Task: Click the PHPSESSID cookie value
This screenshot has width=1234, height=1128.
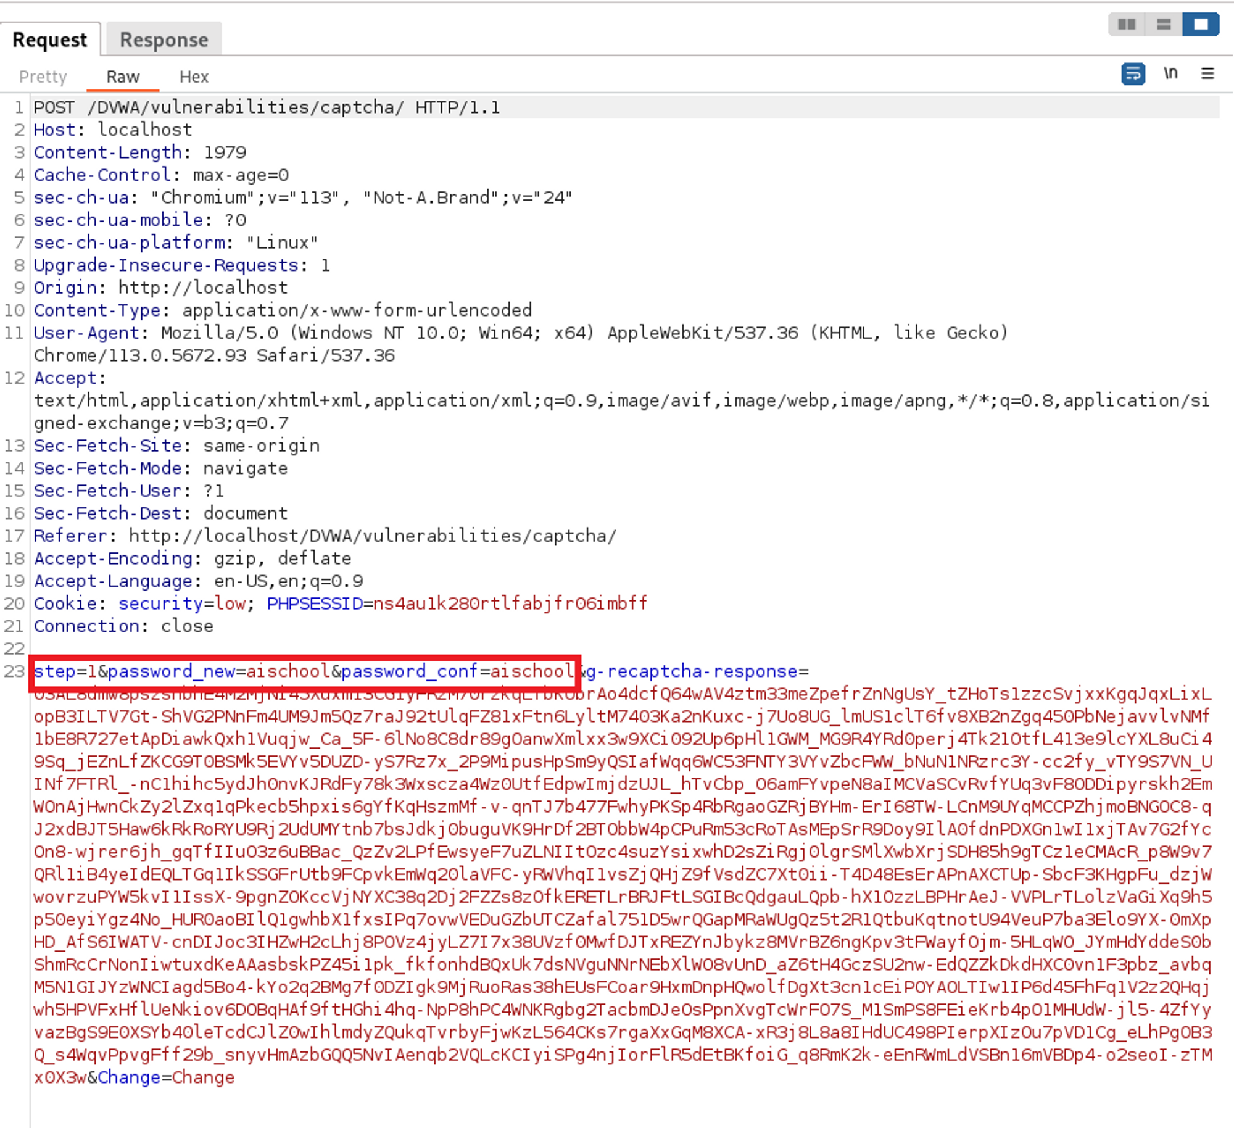Action: pos(510,603)
